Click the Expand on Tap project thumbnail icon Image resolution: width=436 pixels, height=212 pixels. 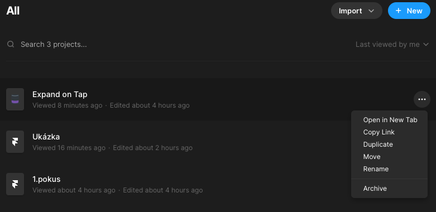click(15, 99)
